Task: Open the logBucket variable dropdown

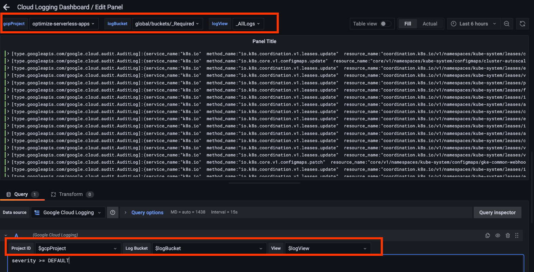Action: pos(168,24)
